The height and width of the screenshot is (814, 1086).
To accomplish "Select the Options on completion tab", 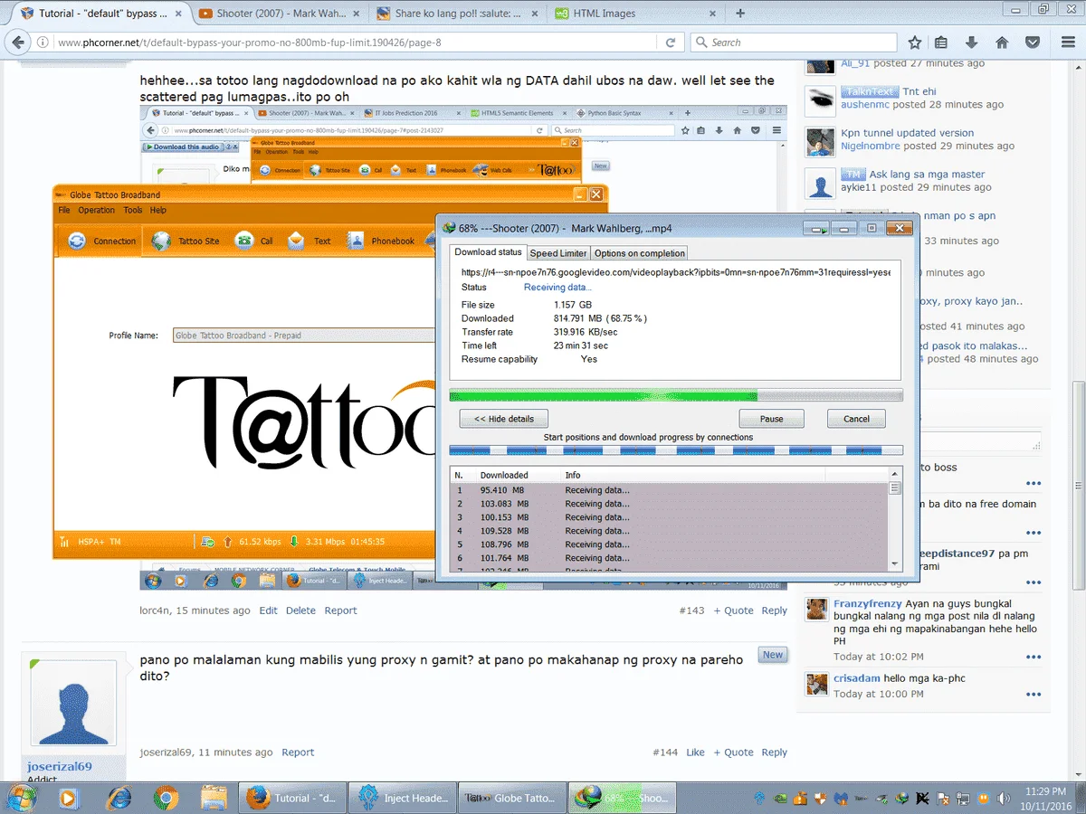I will [x=639, y=253].
